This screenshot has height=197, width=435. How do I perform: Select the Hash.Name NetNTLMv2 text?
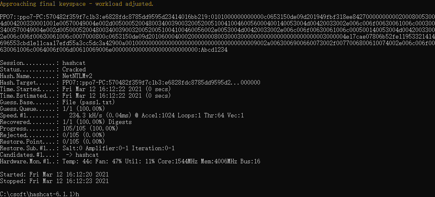(x=77, y=76)
